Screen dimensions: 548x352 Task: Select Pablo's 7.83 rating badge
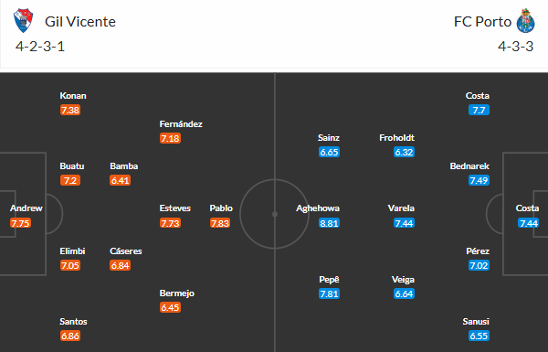(220, 223)
